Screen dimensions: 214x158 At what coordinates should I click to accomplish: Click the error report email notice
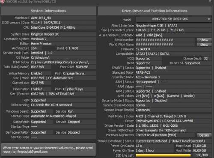tap(48, 150)
